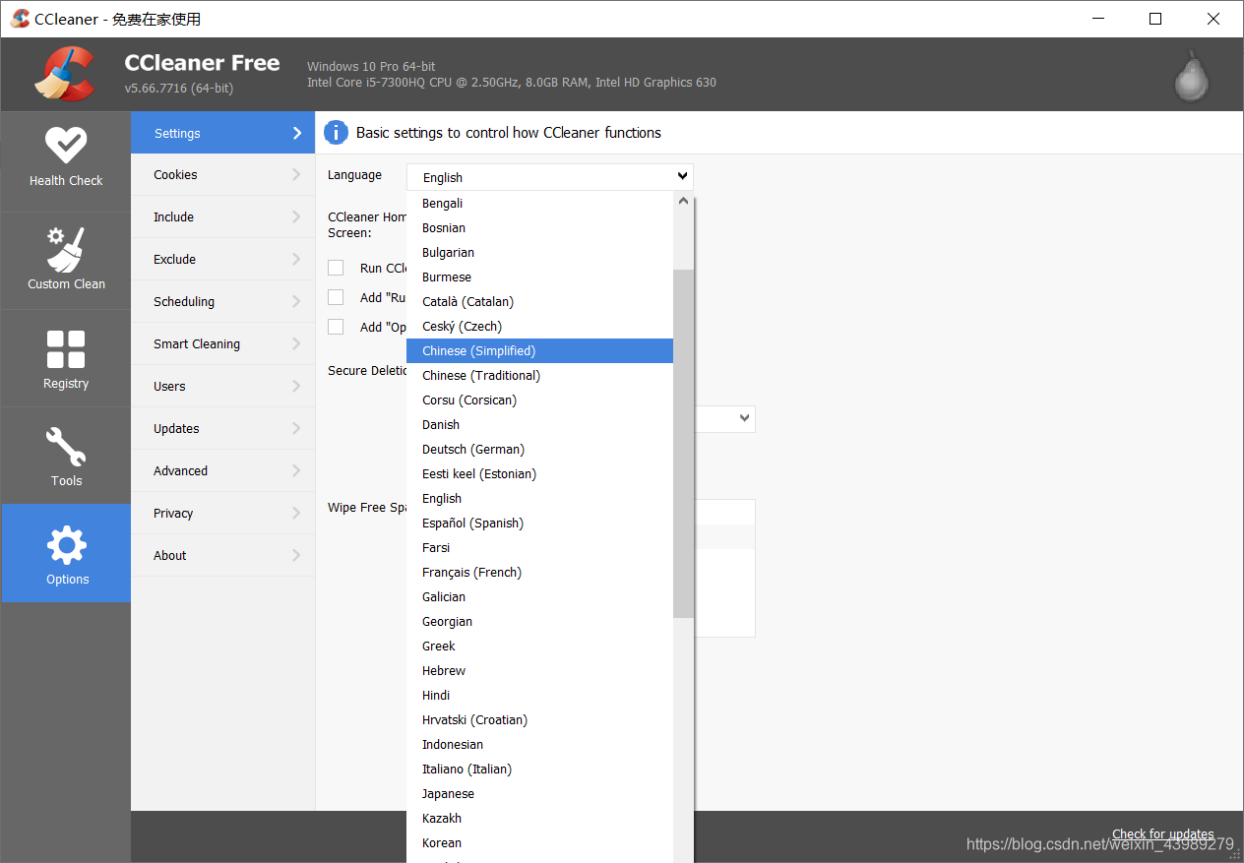The width and height of the screenshot is (1244, 863).
Task: Collapse the Language combo box showing English
Action: [550, 177]
